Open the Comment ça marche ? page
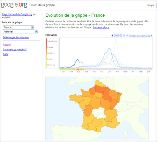Image resolution: width=157 pixels, height=142 pixels. pos(15,49)
